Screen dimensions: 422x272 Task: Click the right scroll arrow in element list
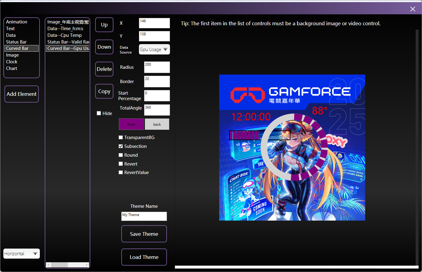click(x=87, y=265)
